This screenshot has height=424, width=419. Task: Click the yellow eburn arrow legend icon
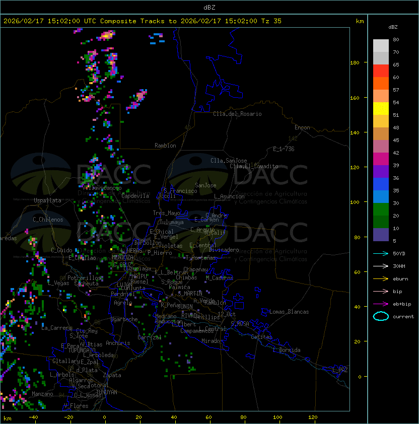381,278
